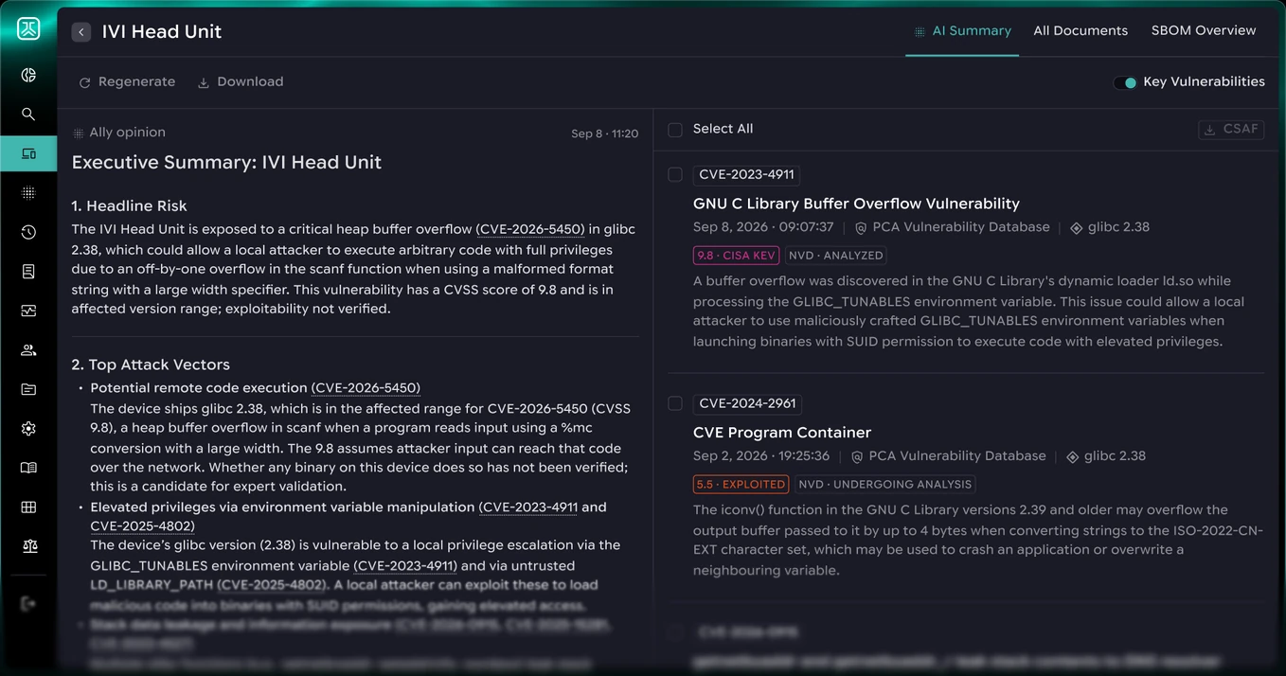Click the CVE-2023-4911 tag in vulnerability list
The height and width of the screenshot is (676, 1286).
coord(746,175)
